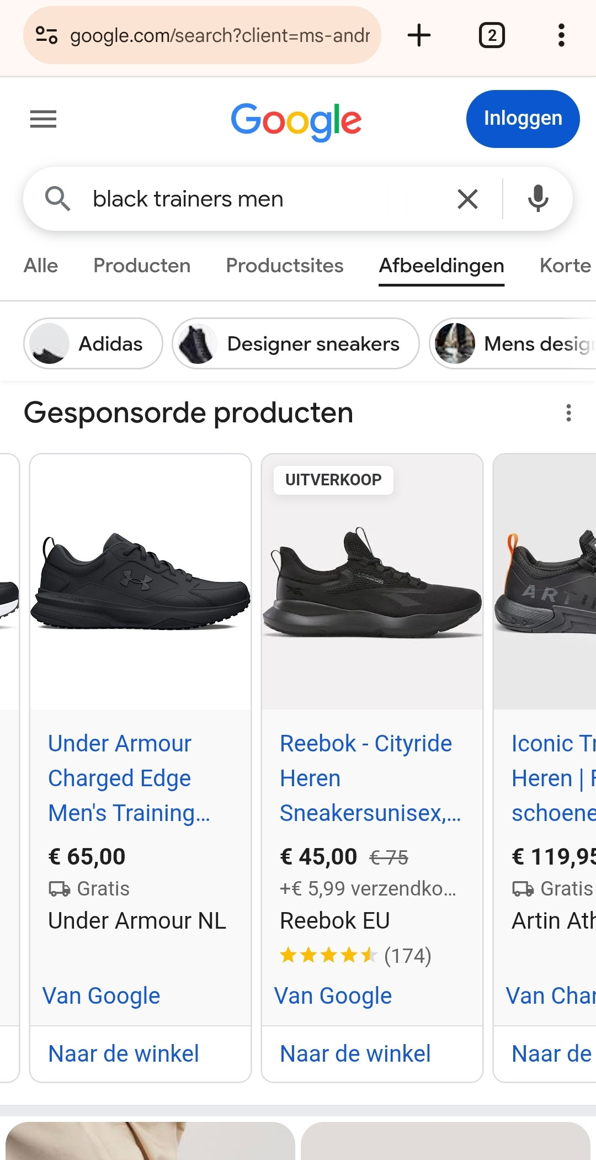Open Google hamburger menu
Viewport: 596px width, 1160px height.
coord(43,119)
